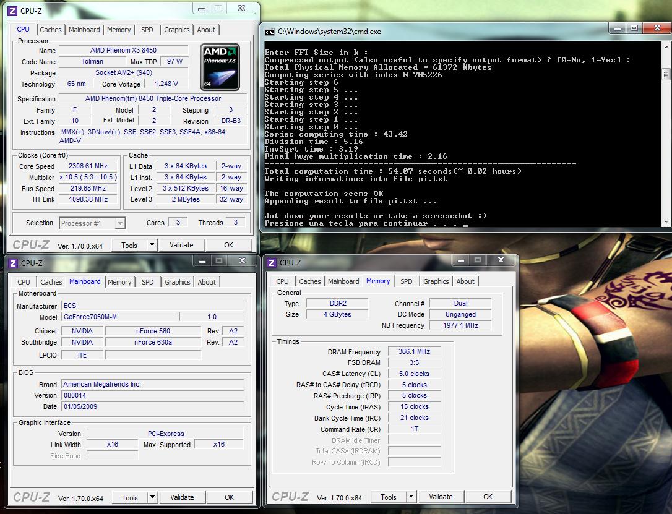Image resolution: width=672 pixels, height=514 pixels.
Task: Click the Multiplier value x 10.5
Action: pos(88,177)
